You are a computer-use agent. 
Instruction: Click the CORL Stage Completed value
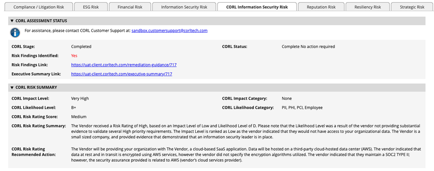click(x=81, y=47)
